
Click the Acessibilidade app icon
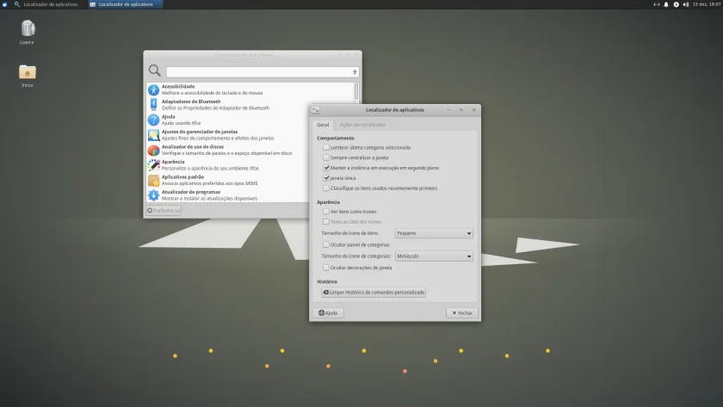pos(153,89)
